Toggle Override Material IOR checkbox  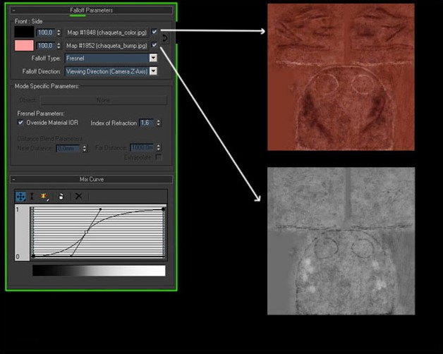(x=20, y=122)
